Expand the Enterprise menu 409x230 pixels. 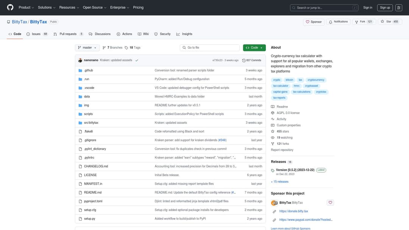coord(119,8)
